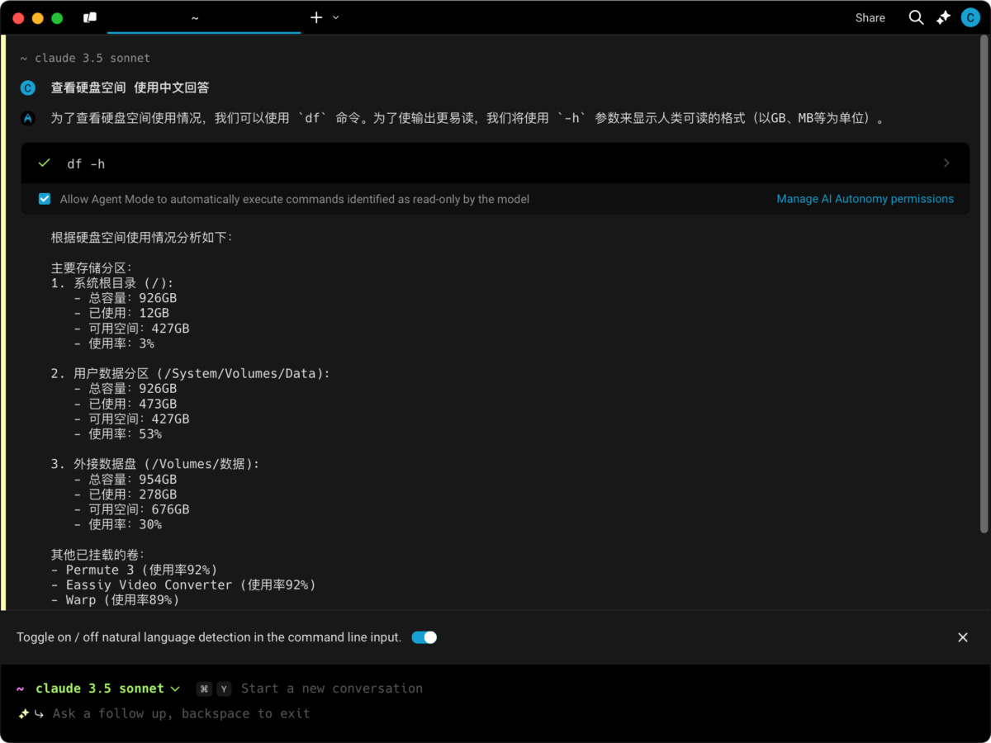Click the 主要存储分区 heading

pyautogui.click(x=91, y=268)
